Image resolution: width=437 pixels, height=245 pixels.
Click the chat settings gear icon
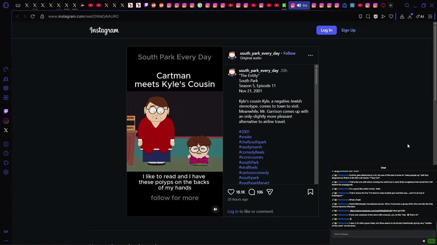[x=424, y=241]
